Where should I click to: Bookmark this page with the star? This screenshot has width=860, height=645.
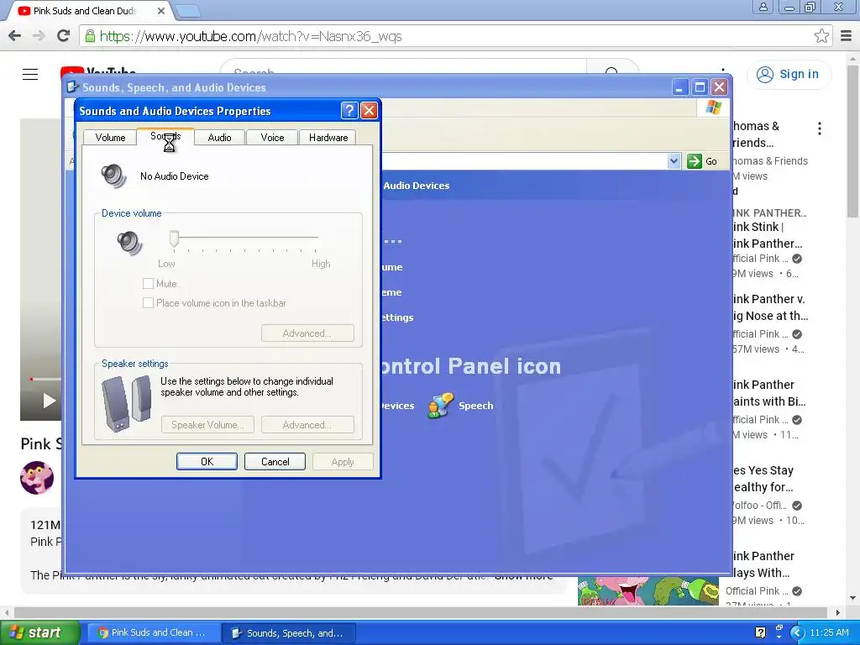pos(821,36)
